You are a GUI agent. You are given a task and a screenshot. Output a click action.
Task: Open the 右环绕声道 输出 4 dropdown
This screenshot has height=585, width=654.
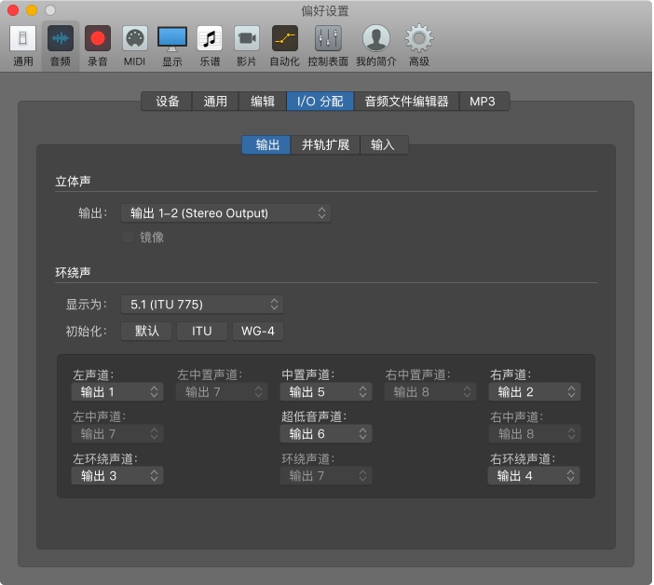coord(534,476)
